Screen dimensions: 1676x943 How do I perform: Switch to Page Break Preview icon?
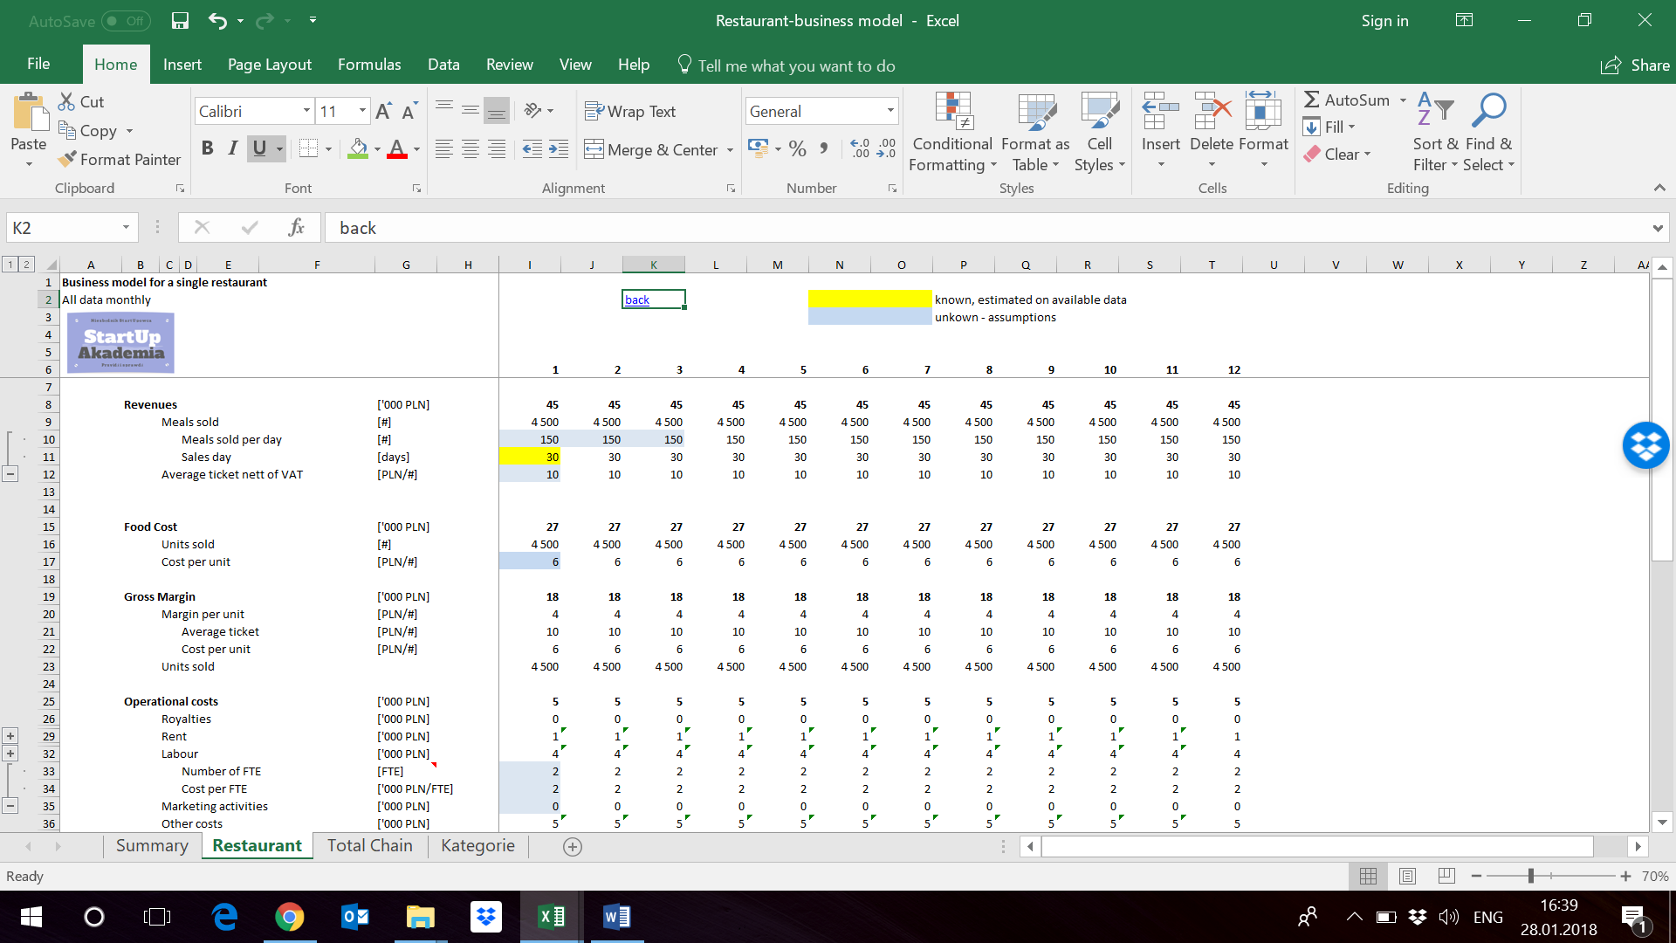(x=1446, y=876)
